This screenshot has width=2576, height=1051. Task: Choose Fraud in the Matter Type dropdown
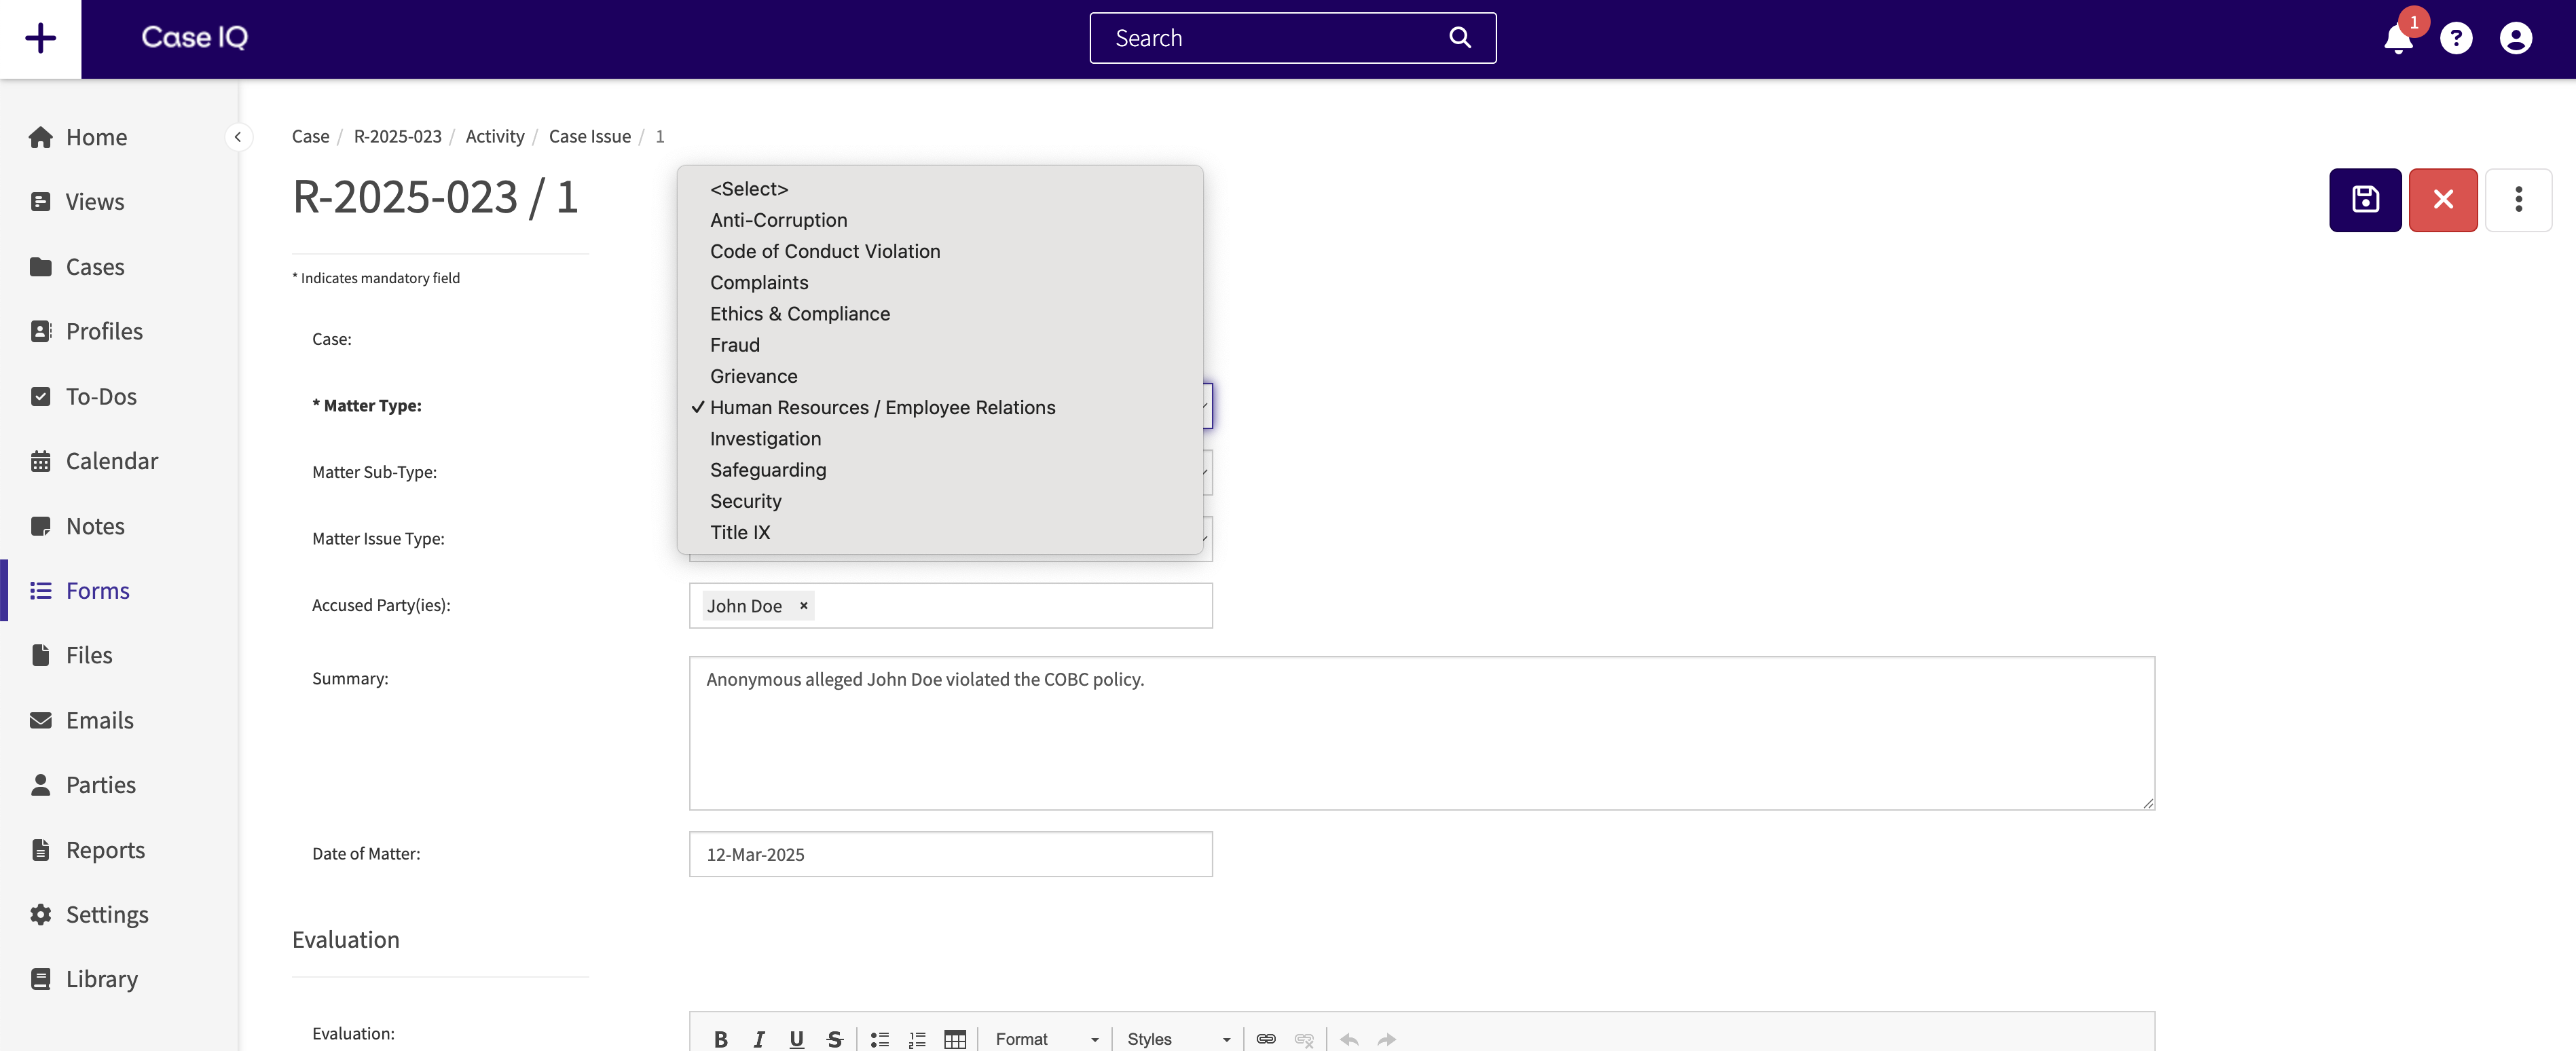(734, 344)
